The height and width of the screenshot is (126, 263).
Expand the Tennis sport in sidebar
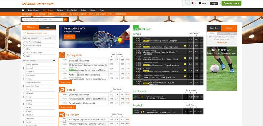tap(24, 79)
